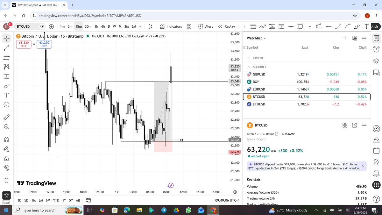Image resolution: width=382 pixels, height=215 pixels.
Task: Open the candle chart type selector
Action: pos(151,26)
